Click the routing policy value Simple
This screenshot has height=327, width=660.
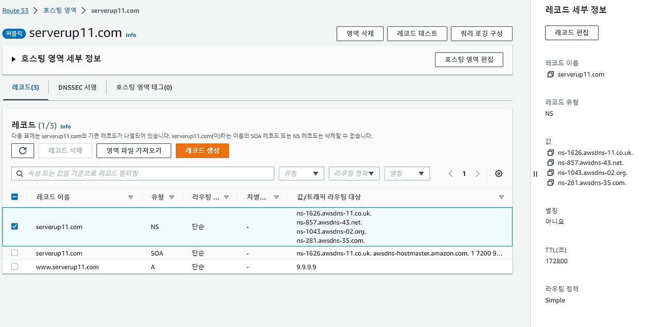(x=555, y=300)
